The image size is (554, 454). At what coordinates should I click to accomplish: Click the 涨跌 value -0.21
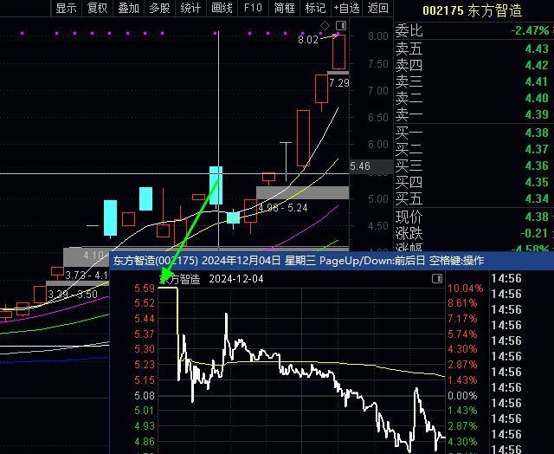pos(534,233)
